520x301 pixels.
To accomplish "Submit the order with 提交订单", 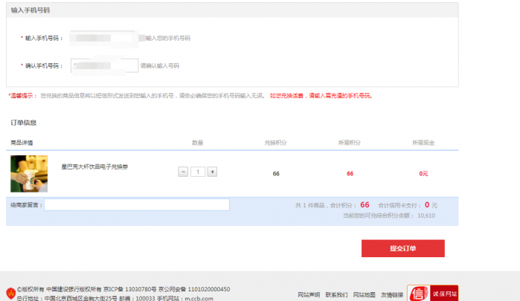I will point(403,248).
